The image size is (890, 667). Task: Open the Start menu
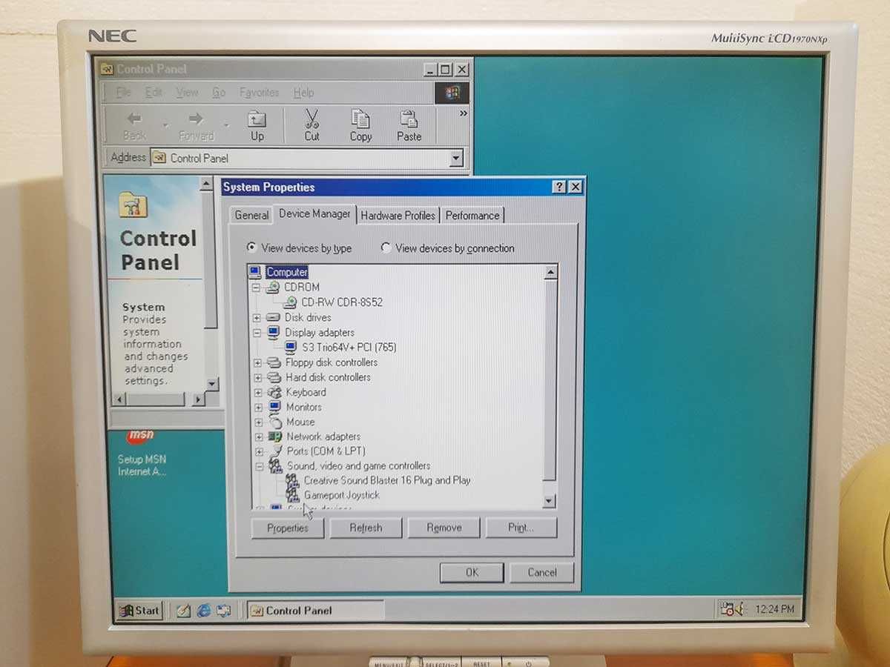point(139,611)
